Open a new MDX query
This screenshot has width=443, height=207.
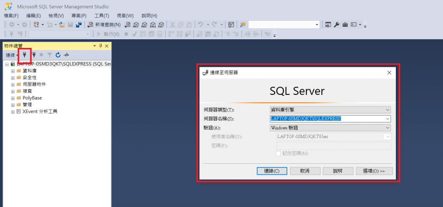click(136, 25)
